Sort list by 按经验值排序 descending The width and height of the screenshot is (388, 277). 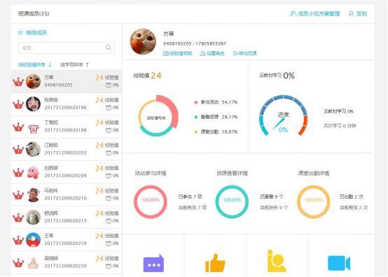pos(34,65)
